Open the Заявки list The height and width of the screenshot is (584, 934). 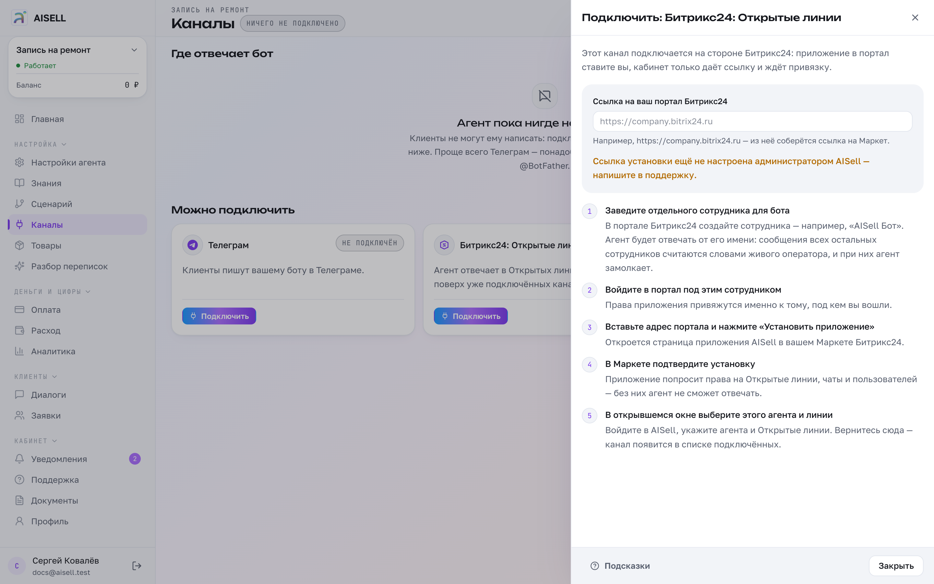(78, 416)
